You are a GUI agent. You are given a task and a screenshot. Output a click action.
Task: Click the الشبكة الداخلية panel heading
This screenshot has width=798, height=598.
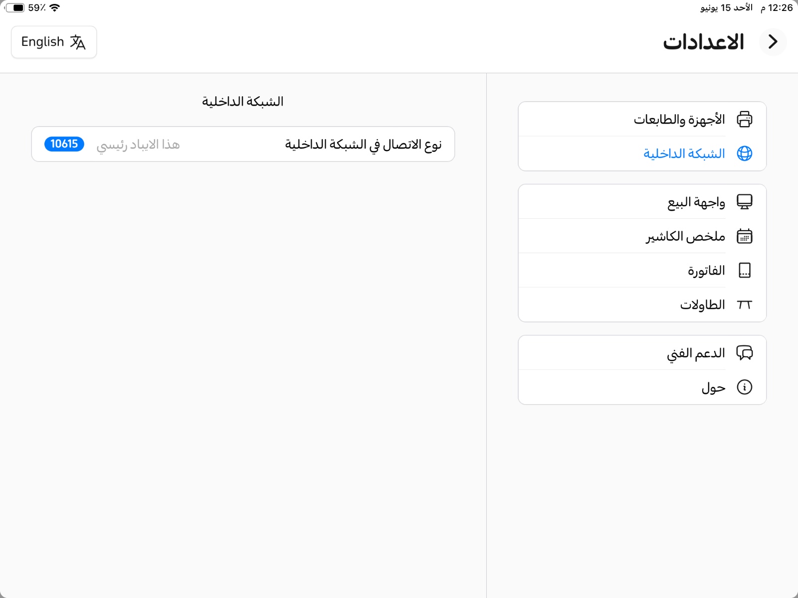tap(243, 102)
